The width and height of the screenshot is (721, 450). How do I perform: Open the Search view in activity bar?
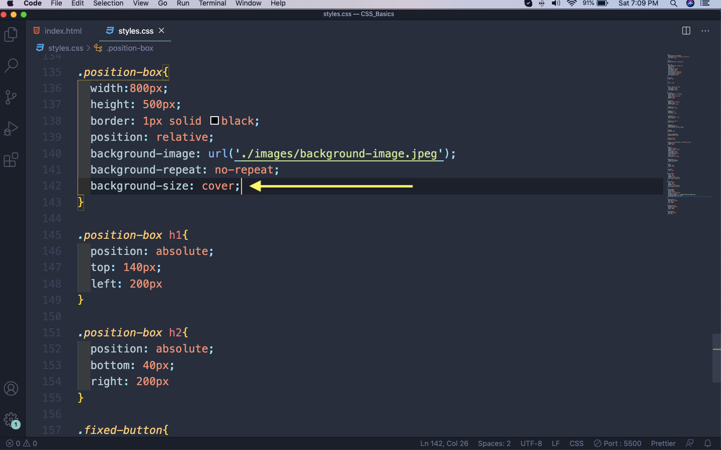(11, 65)
